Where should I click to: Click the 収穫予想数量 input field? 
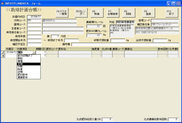118,40
